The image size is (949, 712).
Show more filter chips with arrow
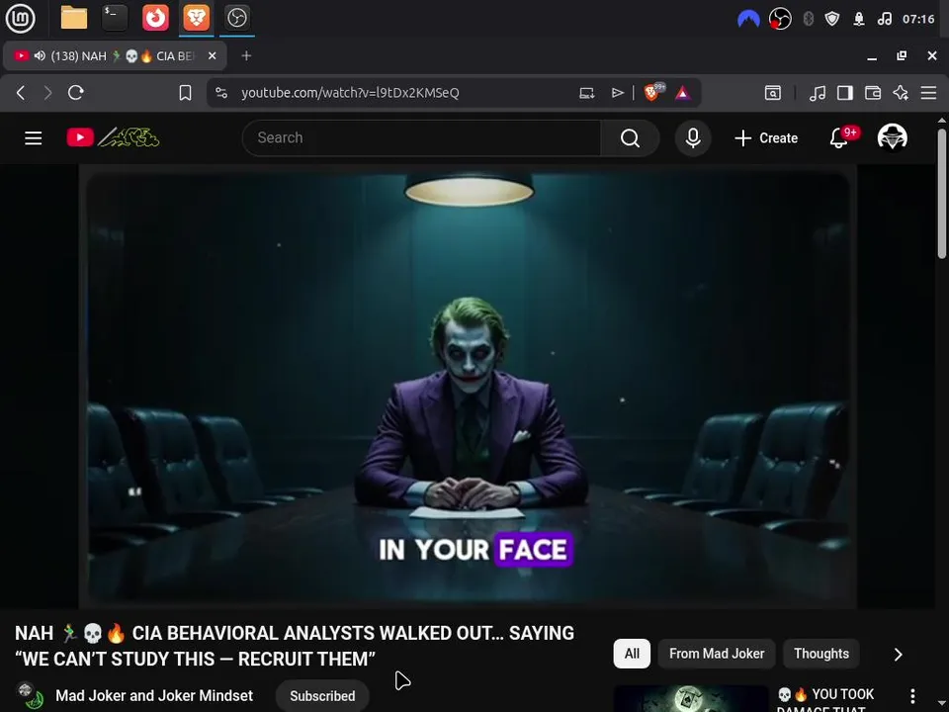899,655
